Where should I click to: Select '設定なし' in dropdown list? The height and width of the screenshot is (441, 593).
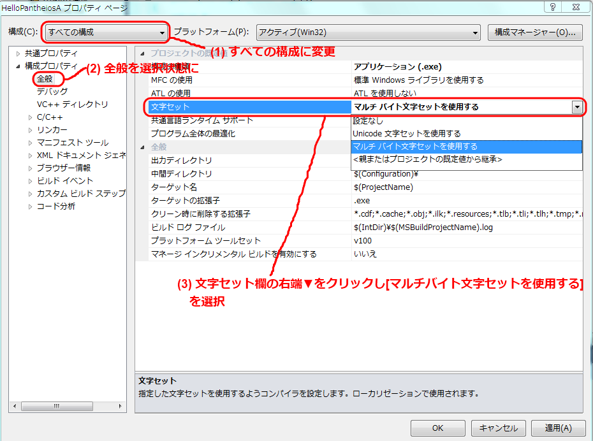[369, 120]
